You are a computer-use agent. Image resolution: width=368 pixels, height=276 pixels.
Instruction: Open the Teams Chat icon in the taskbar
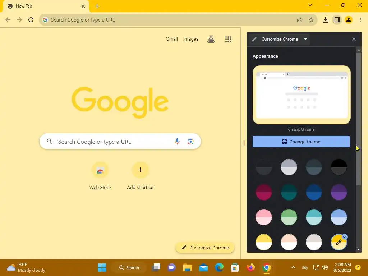point(171,267)
